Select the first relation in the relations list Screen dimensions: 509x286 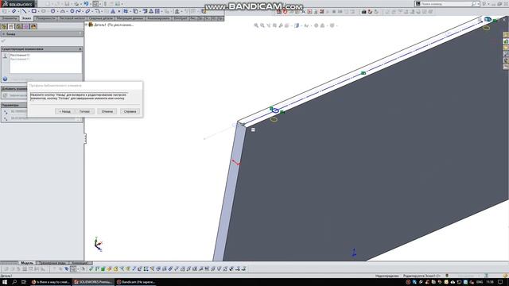click(x=20, y=56)
